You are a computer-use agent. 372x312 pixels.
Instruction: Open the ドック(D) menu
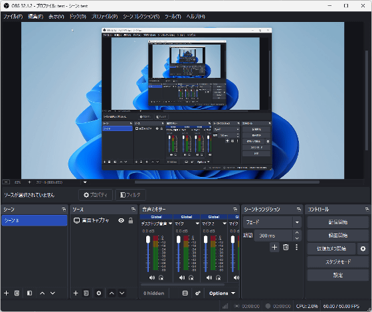[x=78, y=17]
